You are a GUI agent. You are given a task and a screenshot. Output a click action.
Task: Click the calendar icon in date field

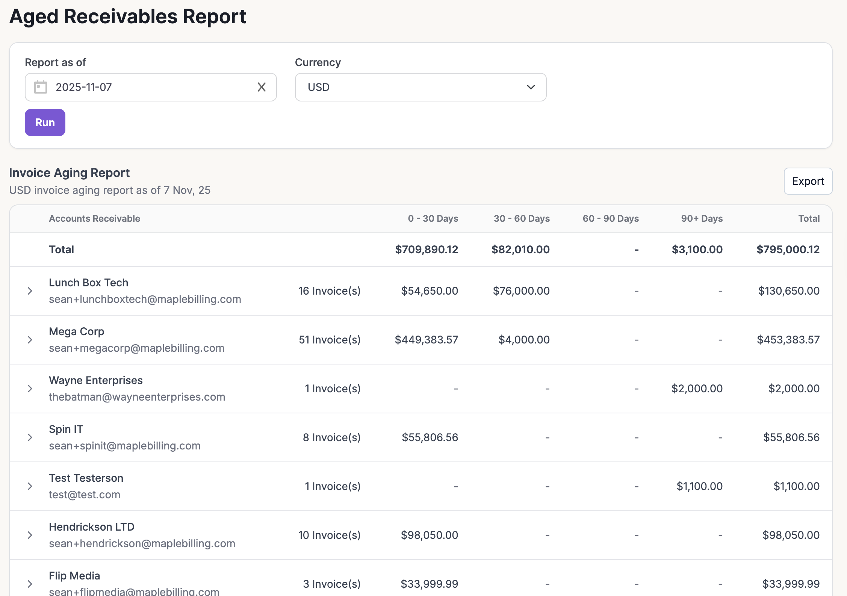41,87
